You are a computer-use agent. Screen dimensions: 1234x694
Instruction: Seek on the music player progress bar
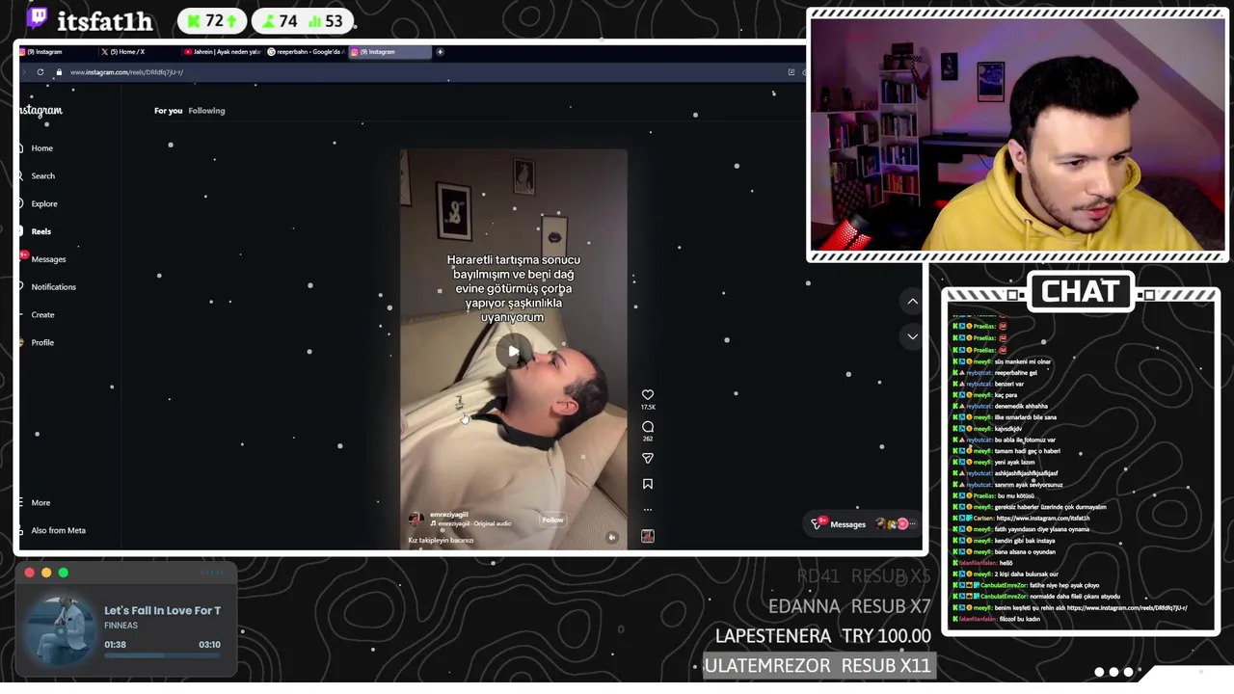pos(162,655)
